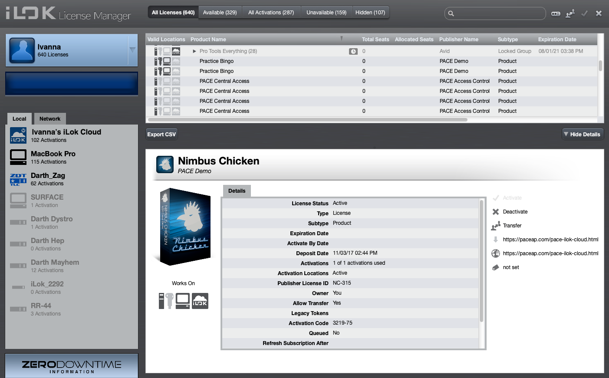
Task: Collapse details with Hide Details button
Action: click(583, 134)
